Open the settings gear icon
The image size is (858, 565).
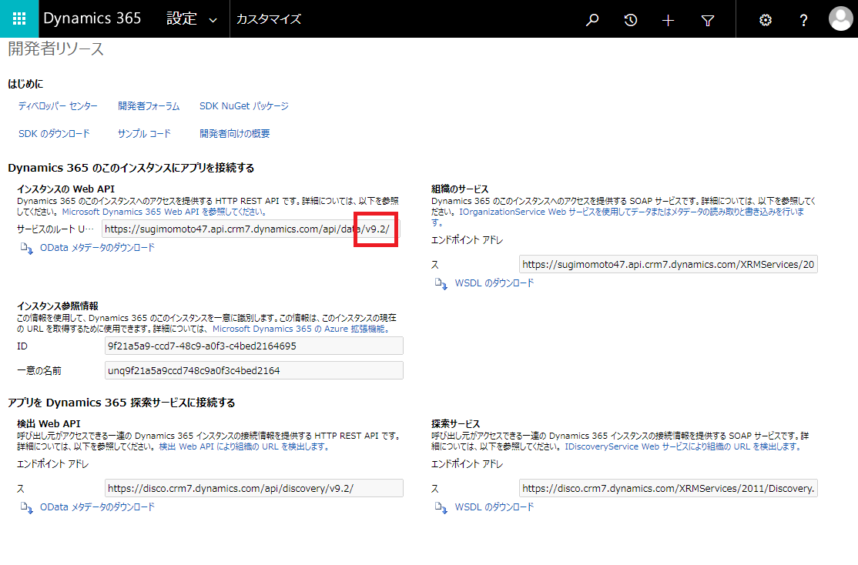point(765,20)
